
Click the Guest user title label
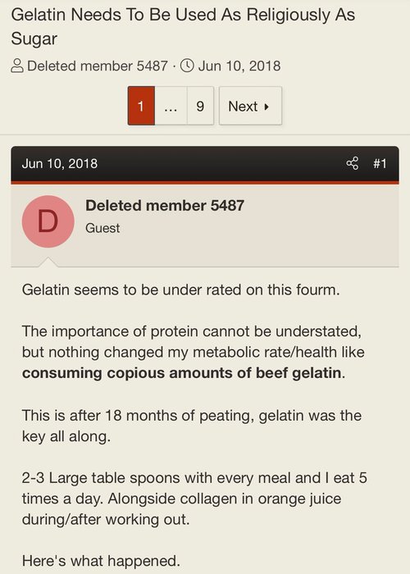point(102,228)
